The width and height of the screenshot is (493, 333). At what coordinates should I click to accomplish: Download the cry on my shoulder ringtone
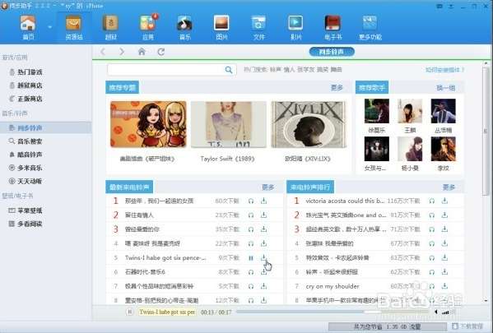tap(444, 286)
